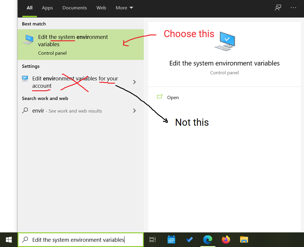304x247 pixels.
Task: Click the system properties computer icon preview
Action: (224, 41)
